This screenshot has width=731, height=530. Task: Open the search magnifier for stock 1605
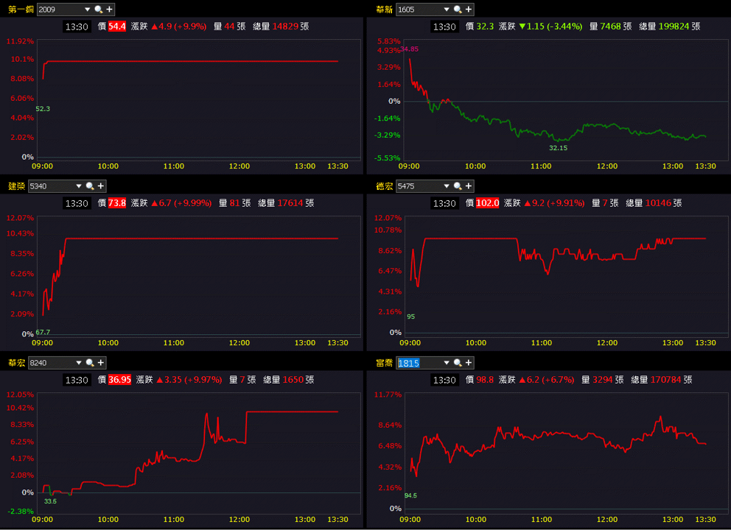pos(458,10)
